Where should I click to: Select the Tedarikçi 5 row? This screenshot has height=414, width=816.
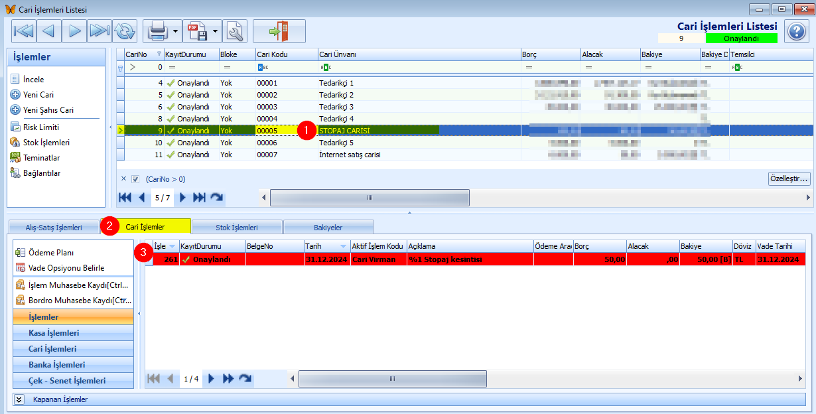[x=464, y=143]
